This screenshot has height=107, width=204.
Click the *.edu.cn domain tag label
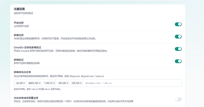click(48, 83)
